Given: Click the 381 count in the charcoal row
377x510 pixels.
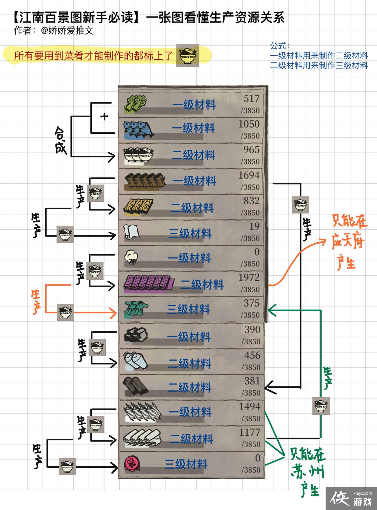Looking at the screenshot, I should tap(252, 381).
